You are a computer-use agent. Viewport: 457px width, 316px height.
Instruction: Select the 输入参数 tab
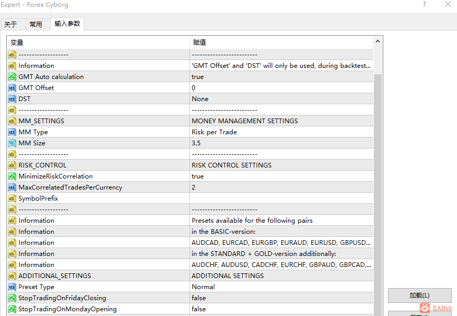click(x=67, y=24)
